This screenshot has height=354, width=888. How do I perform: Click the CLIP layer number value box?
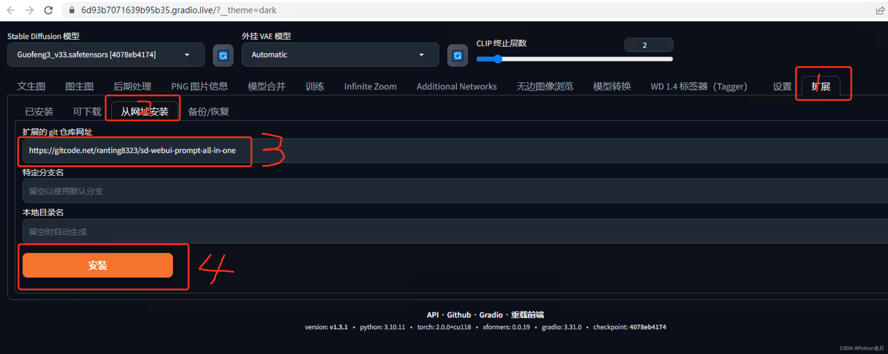[649, 45]
